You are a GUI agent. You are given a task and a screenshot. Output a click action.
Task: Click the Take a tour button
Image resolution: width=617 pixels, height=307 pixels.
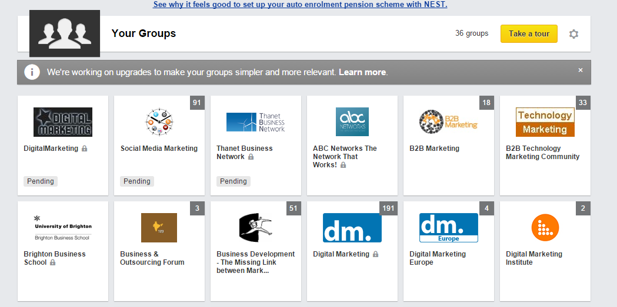529,34
